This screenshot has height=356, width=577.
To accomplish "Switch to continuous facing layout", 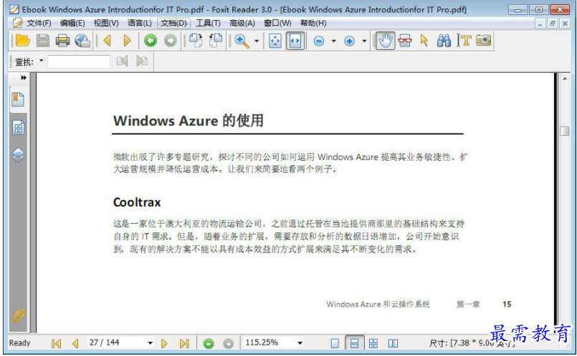I will tap(373, 344).
